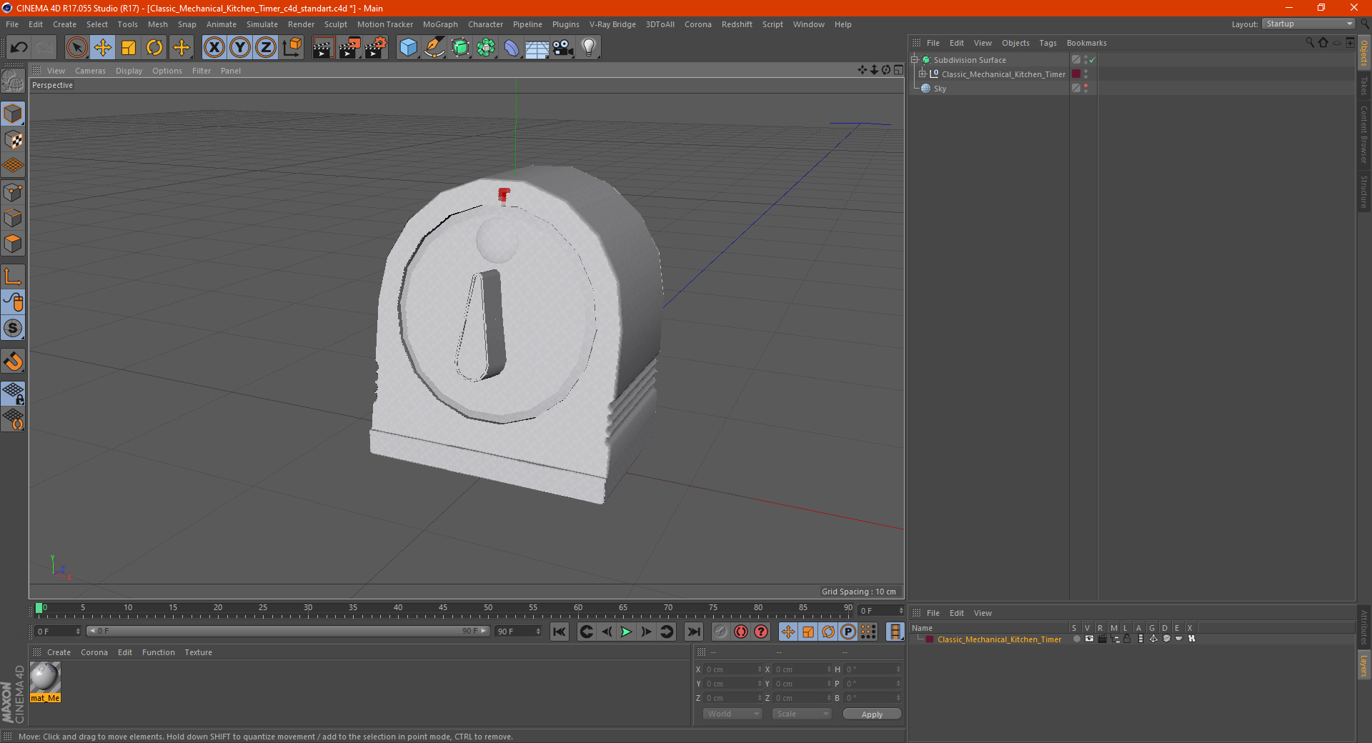Activate the Move tool in toolbar

[103, 48]
